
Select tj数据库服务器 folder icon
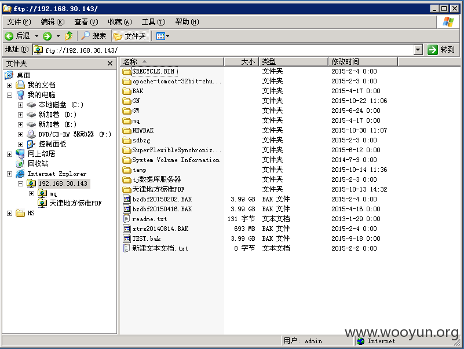click(127, 179)
